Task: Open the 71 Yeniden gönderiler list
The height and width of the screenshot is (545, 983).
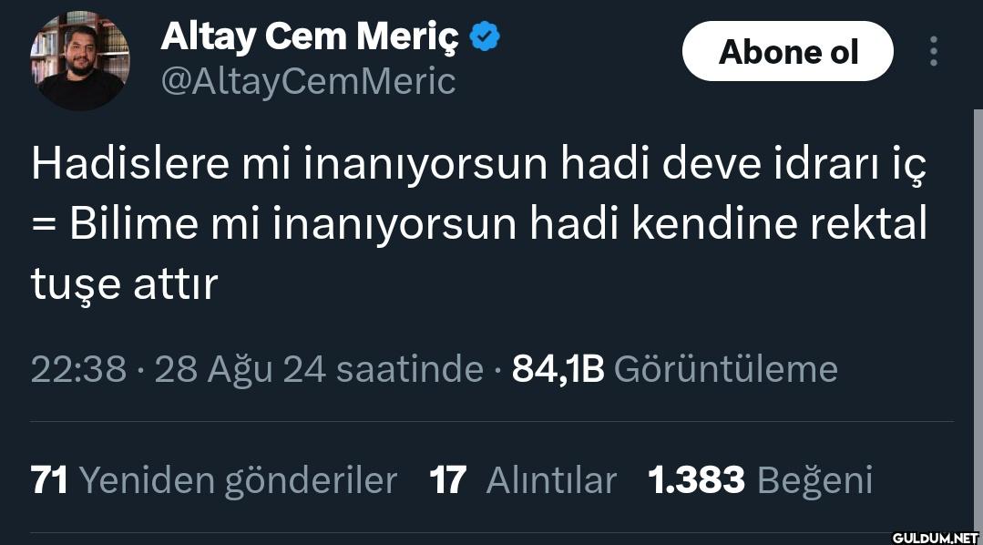Action: 213,479
